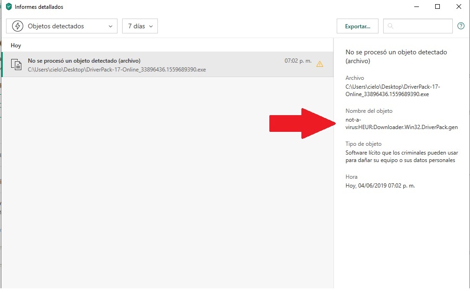
Task: Click the Nombre del objeto label
Action: click(x=369, y=111)
